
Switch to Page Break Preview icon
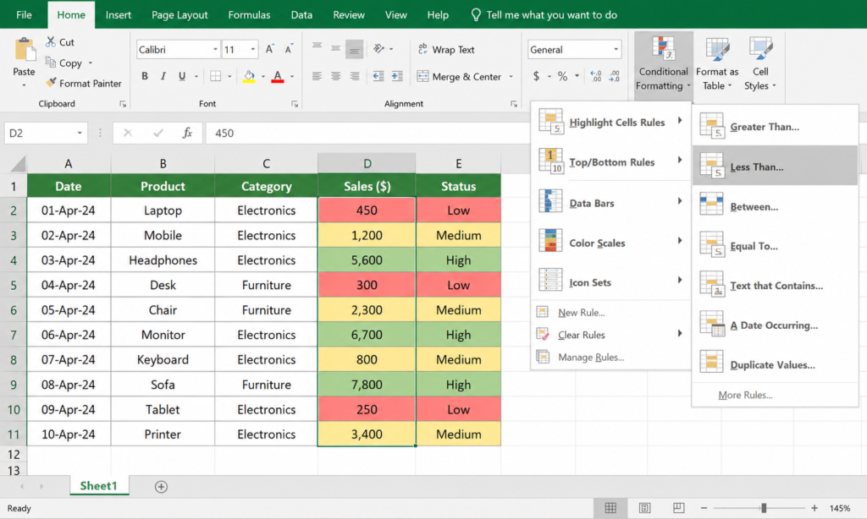[x=679, y=508]
